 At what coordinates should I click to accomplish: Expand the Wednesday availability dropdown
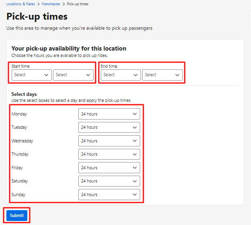coord(109,141)
